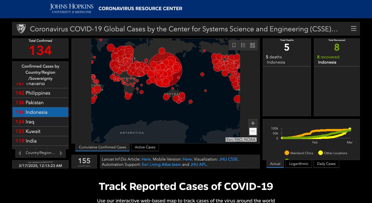Image resolution: width=372 pixels, height=203 pixels.
Task: Switch to Active Cases tab
Action: [145, 147]
